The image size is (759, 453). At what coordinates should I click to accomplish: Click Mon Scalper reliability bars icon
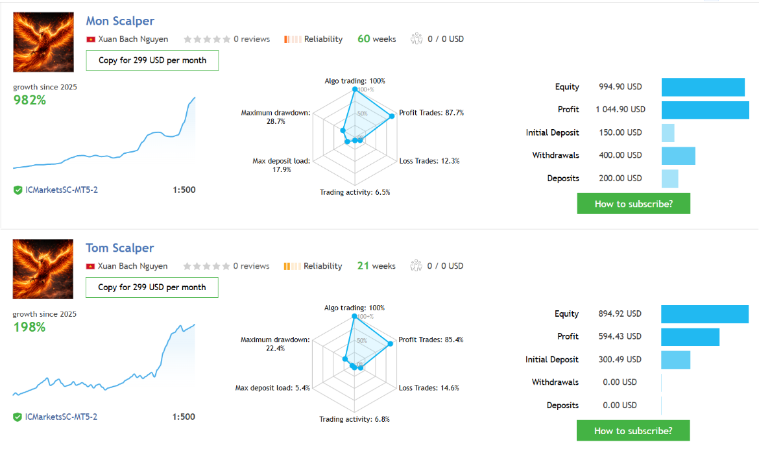point(293,39)
